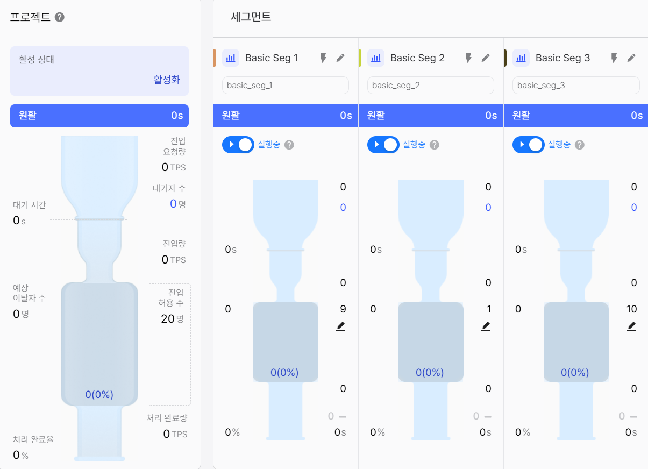This screenshot has height=469, width=648.
Task: Select the lightning bolt icon on Basic Seg 3
Action: (x=614, y=58)
